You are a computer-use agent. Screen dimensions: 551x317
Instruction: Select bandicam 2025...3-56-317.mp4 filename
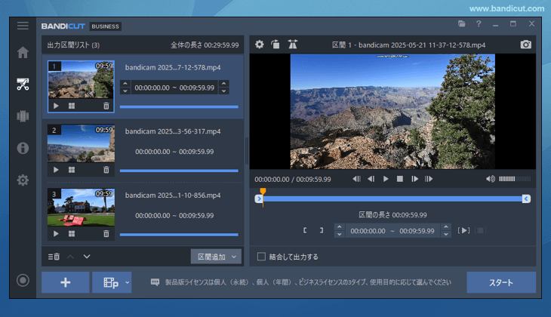point(173,131)
